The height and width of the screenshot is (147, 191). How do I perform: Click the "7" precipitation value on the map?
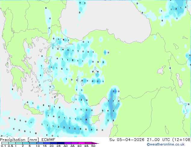point(98,81)
